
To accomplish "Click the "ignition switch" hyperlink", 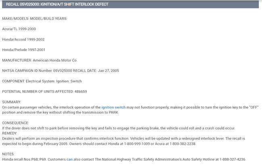I will pyautogui.click(x=113, y=107).
